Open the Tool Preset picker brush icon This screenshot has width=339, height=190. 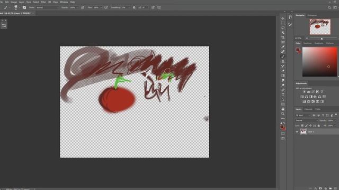[x=5, y=7]
